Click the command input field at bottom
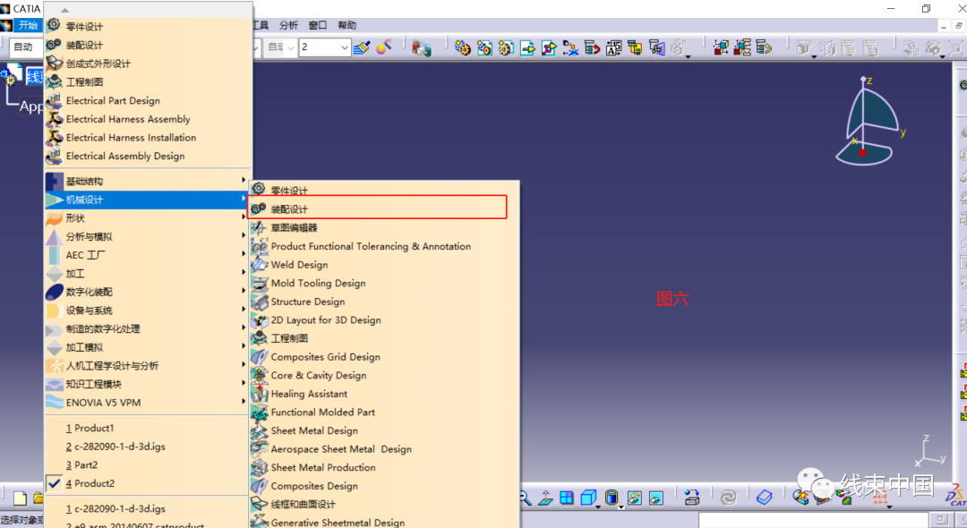Viewport: 967px width, 528px height. [x=813, y=520]
